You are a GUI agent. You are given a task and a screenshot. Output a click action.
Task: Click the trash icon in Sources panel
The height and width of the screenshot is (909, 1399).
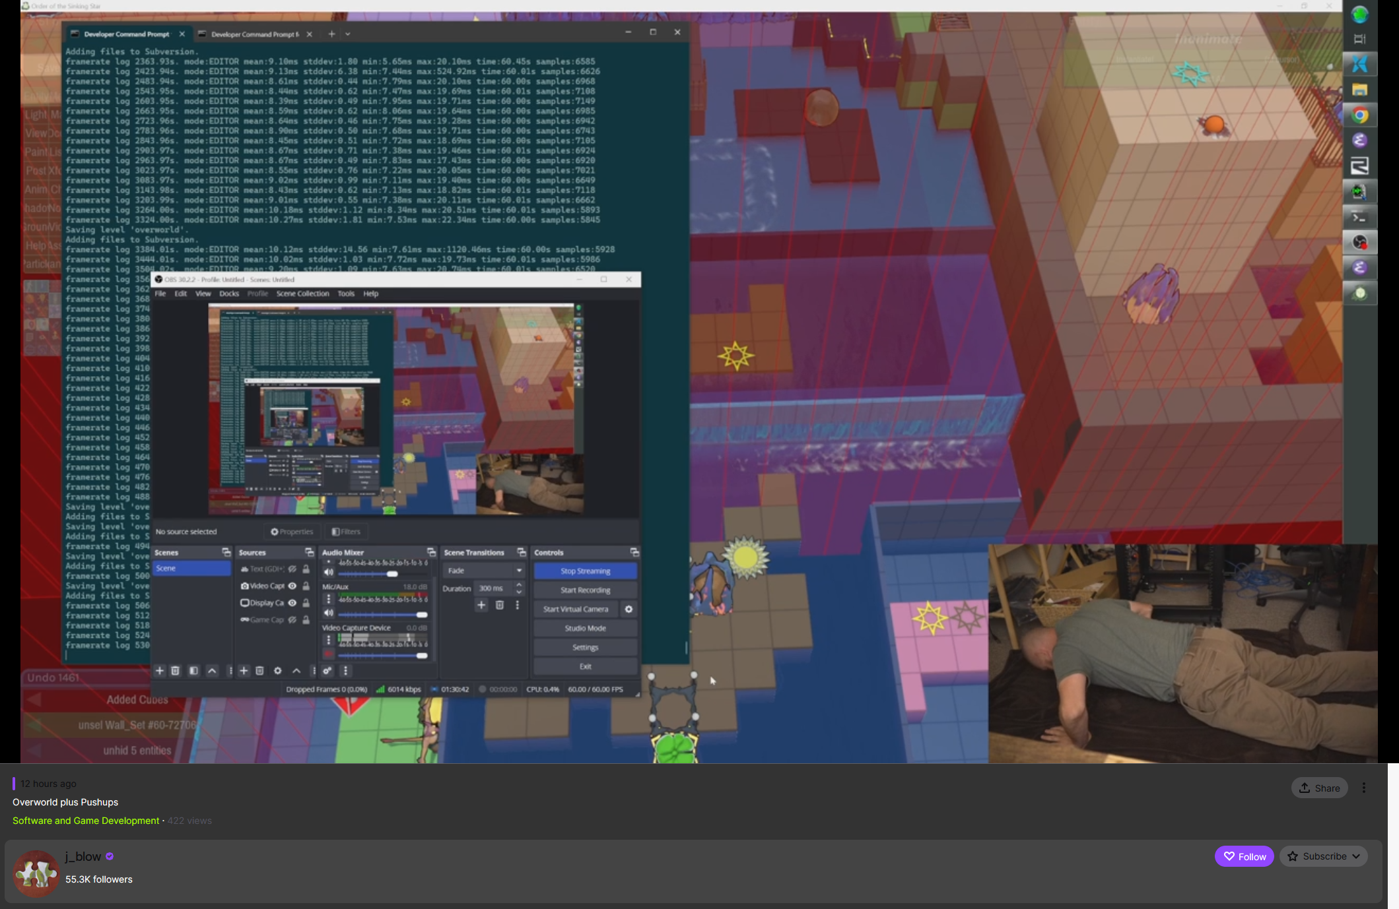pyautogui.click(x=259, y=671)
